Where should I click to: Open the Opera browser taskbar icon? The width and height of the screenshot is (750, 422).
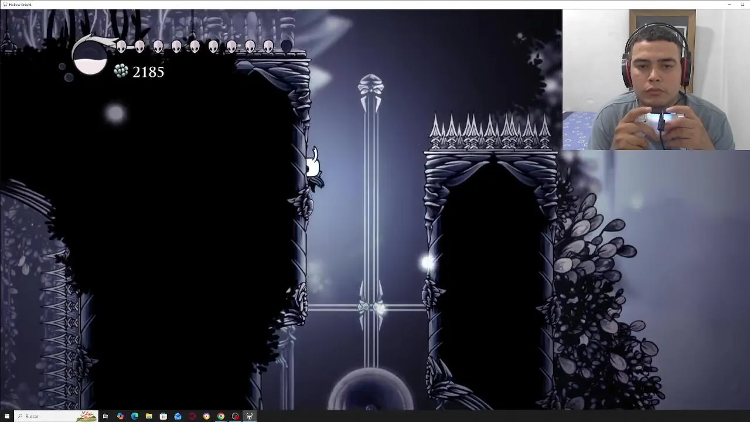point(192,416)
